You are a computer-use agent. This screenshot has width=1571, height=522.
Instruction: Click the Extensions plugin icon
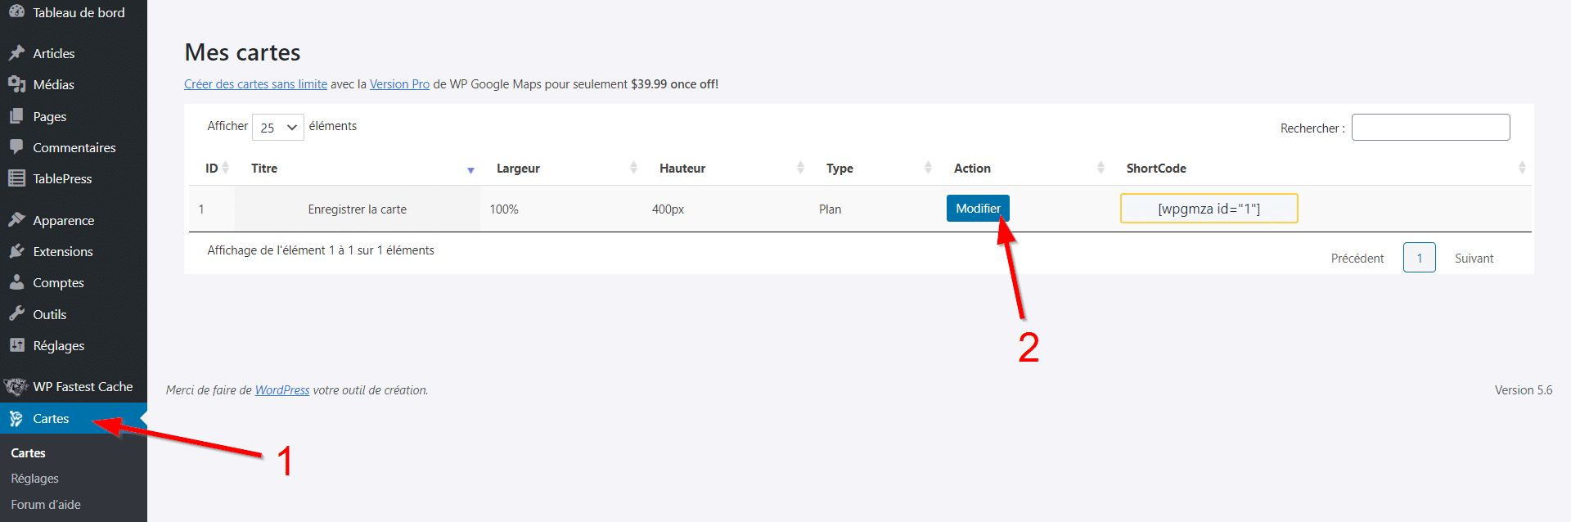click(x=16, y=251)
